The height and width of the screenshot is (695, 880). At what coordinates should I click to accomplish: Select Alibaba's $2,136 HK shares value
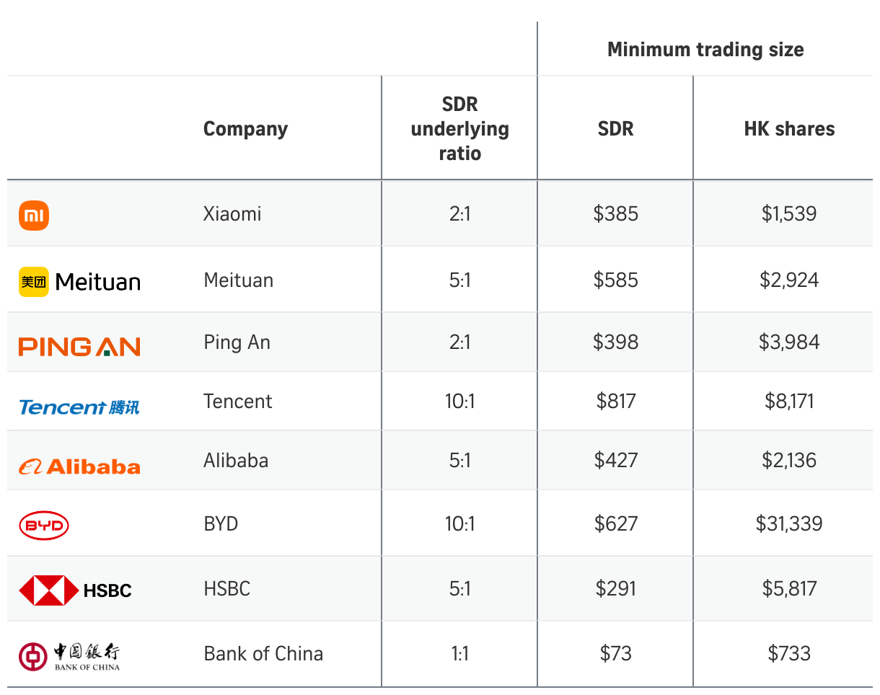788,460
